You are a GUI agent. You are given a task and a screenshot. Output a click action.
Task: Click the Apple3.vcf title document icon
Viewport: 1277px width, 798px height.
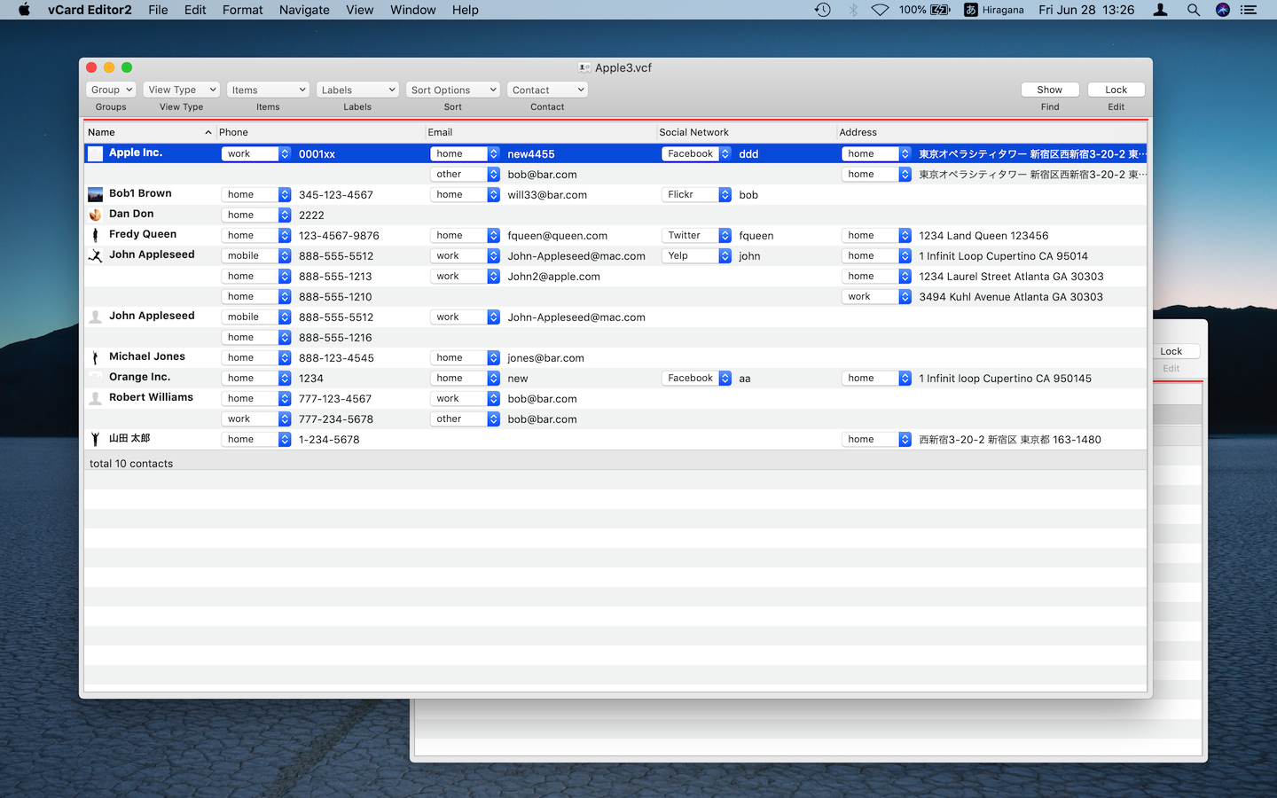(x=584, y=67)
